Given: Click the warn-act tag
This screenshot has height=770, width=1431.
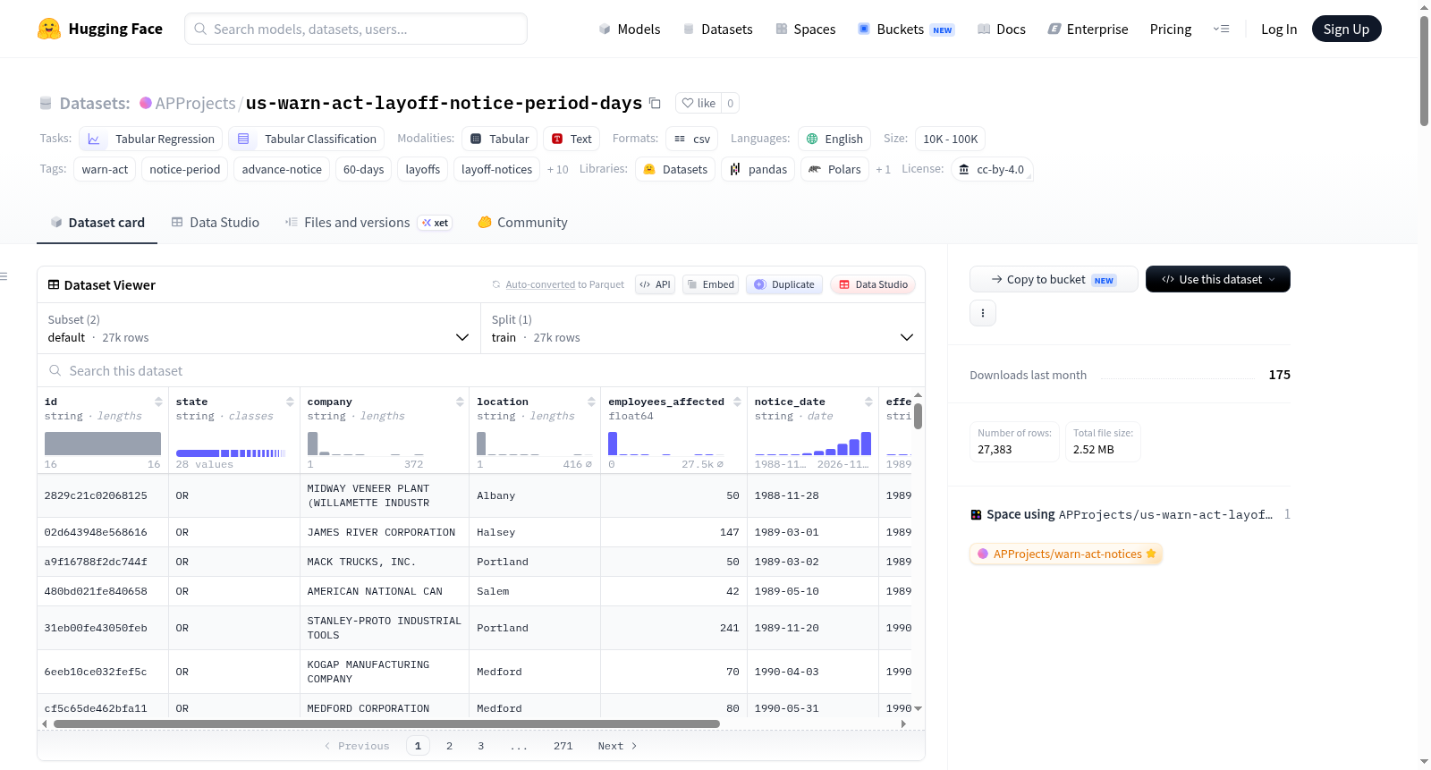Looking at the screenshot, I should [x=105, y=169].
